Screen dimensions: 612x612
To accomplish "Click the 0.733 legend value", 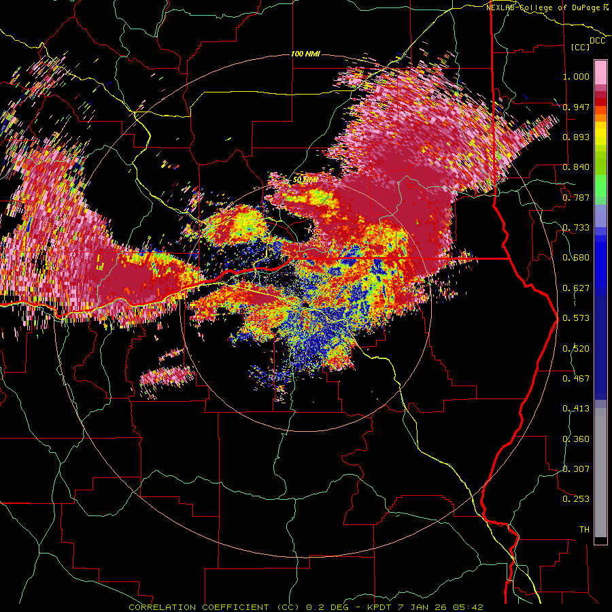I will [576, 228].
